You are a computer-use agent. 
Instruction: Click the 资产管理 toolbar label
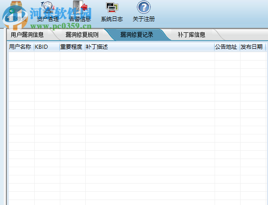coord(48,19)
